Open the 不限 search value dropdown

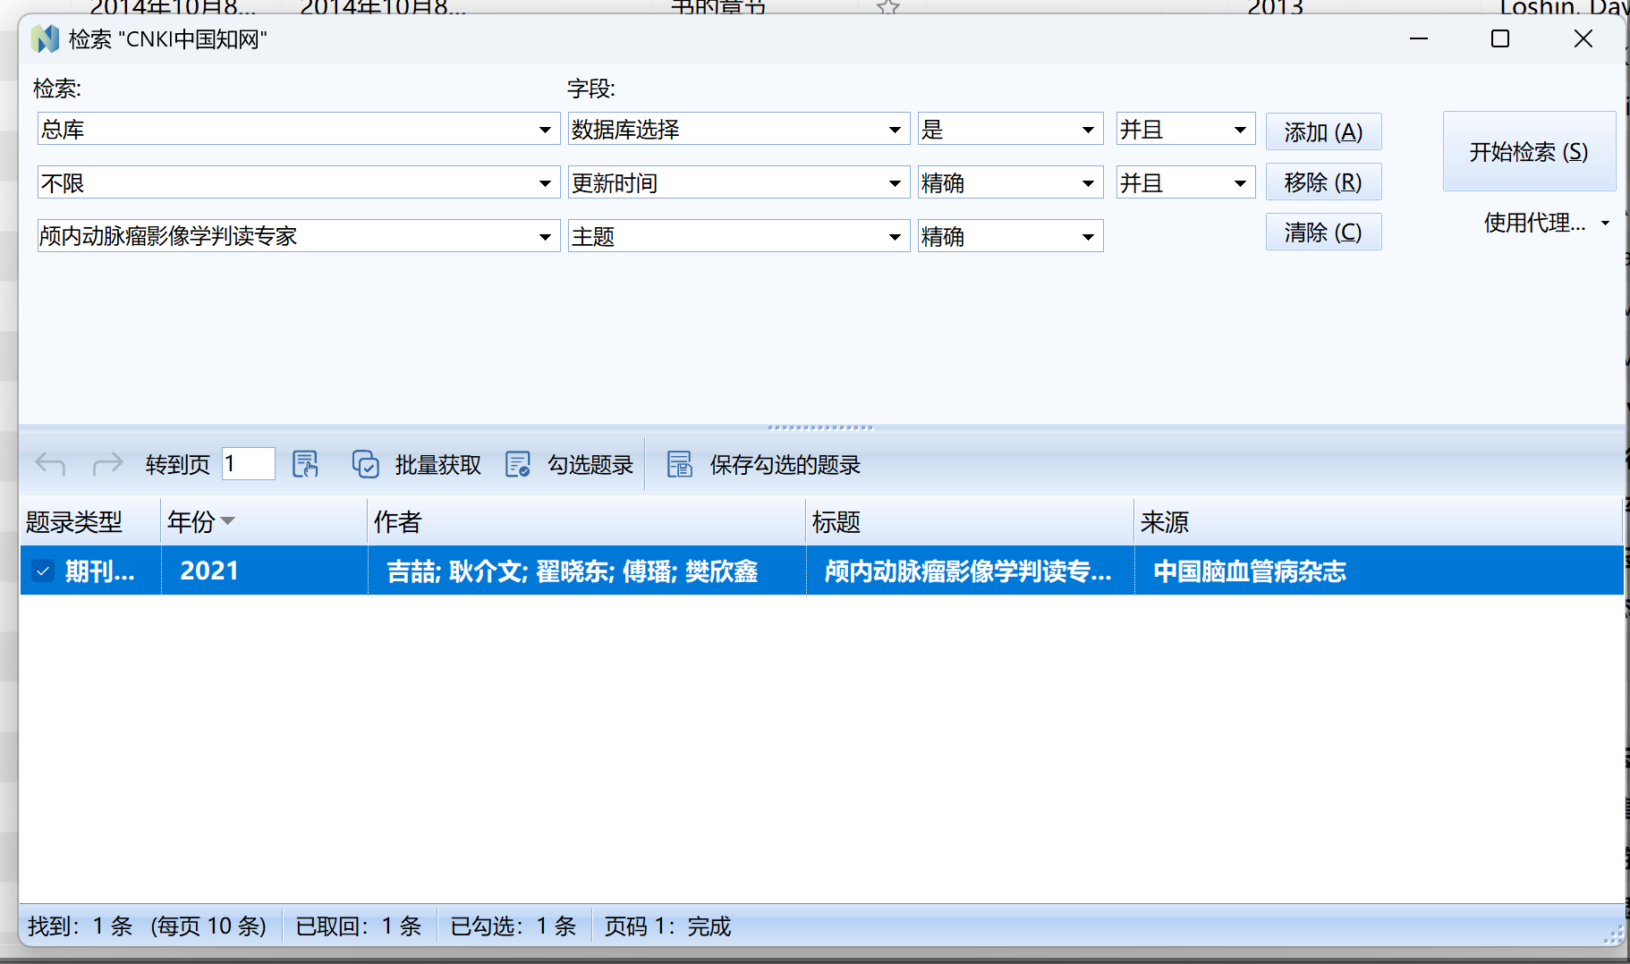545,183
